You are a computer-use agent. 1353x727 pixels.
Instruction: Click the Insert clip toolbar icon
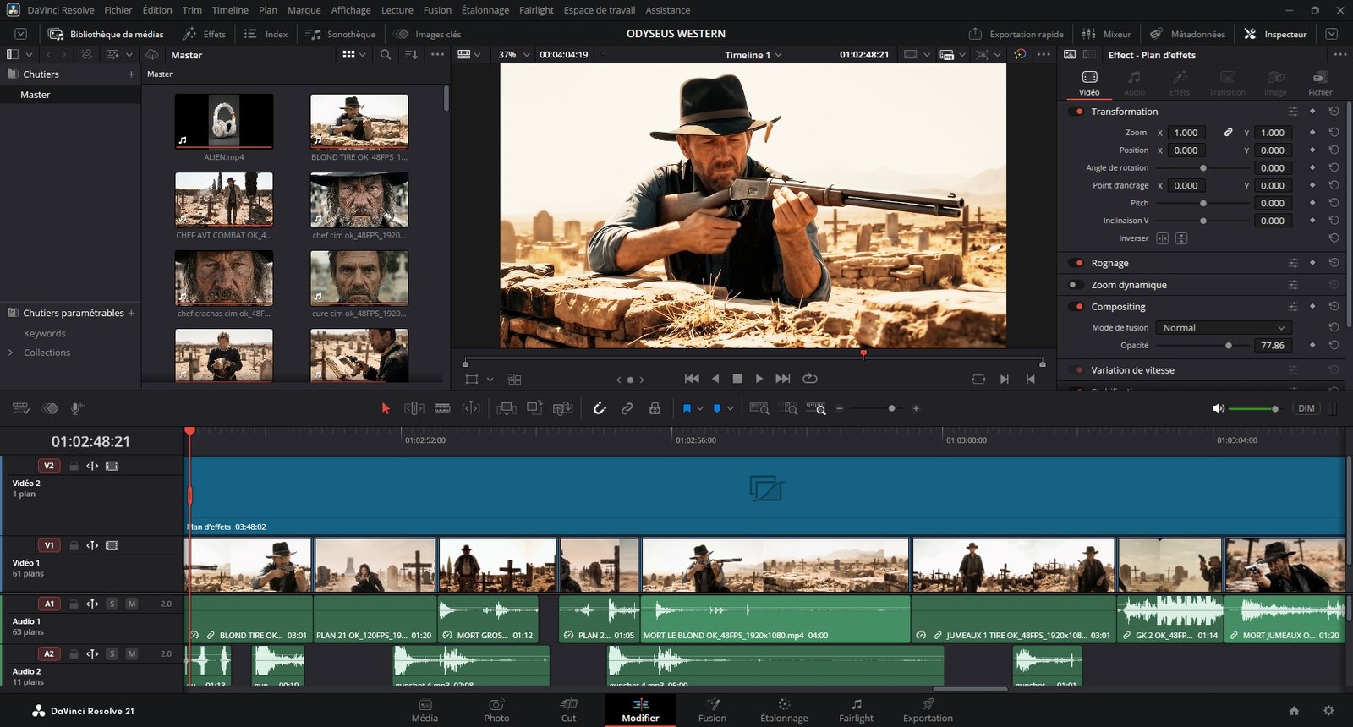pyautogui.click(x=507, y=408)
